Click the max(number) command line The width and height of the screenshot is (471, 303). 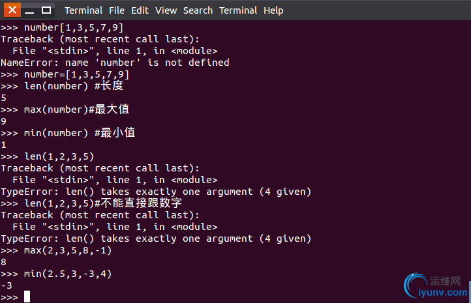click(65, 109)
